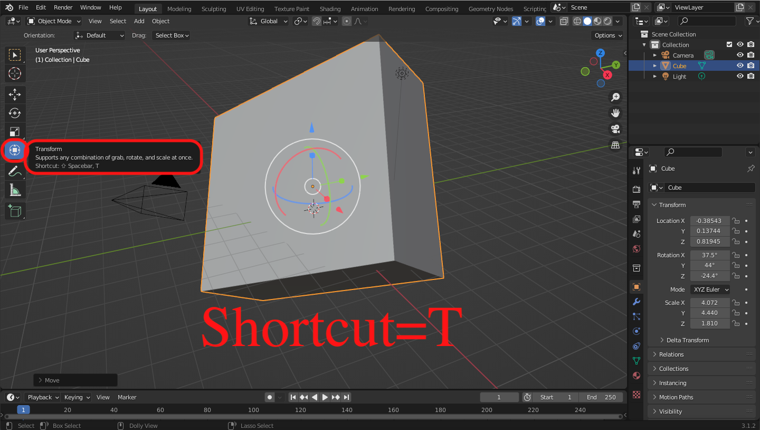The height and width of the screenshot is (430, 760).
Task: Expand the Relations panel
Action: (x=701, y=354)
